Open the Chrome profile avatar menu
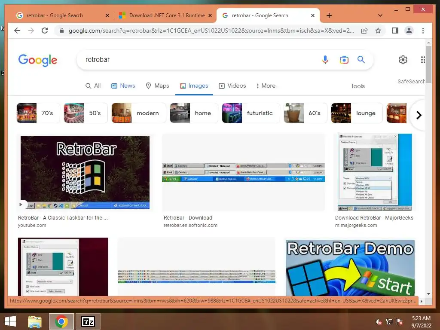 click(x=409, y=31)
